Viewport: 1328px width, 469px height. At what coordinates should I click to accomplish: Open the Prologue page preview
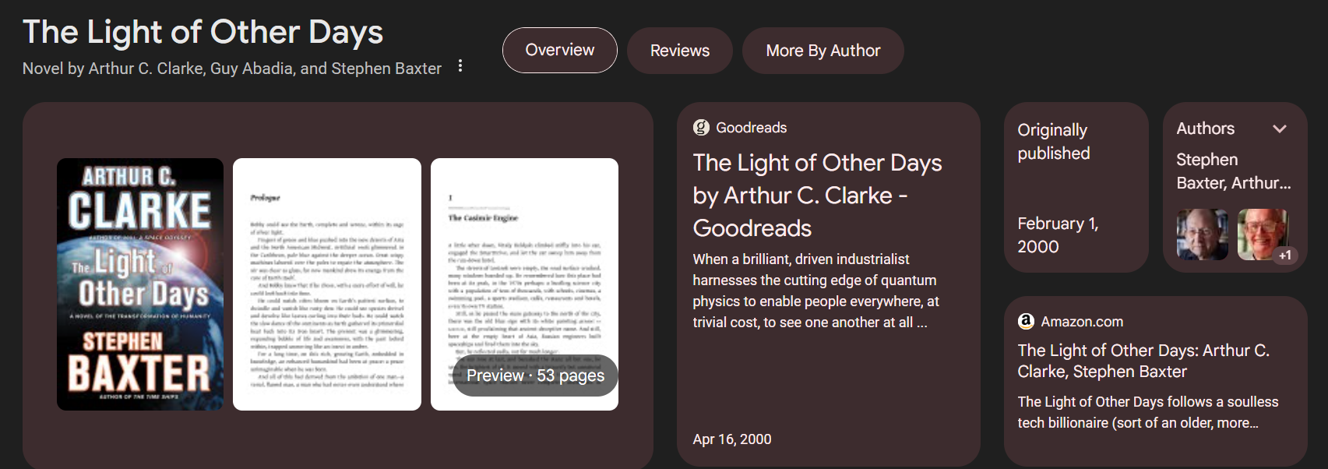point(326,284)
